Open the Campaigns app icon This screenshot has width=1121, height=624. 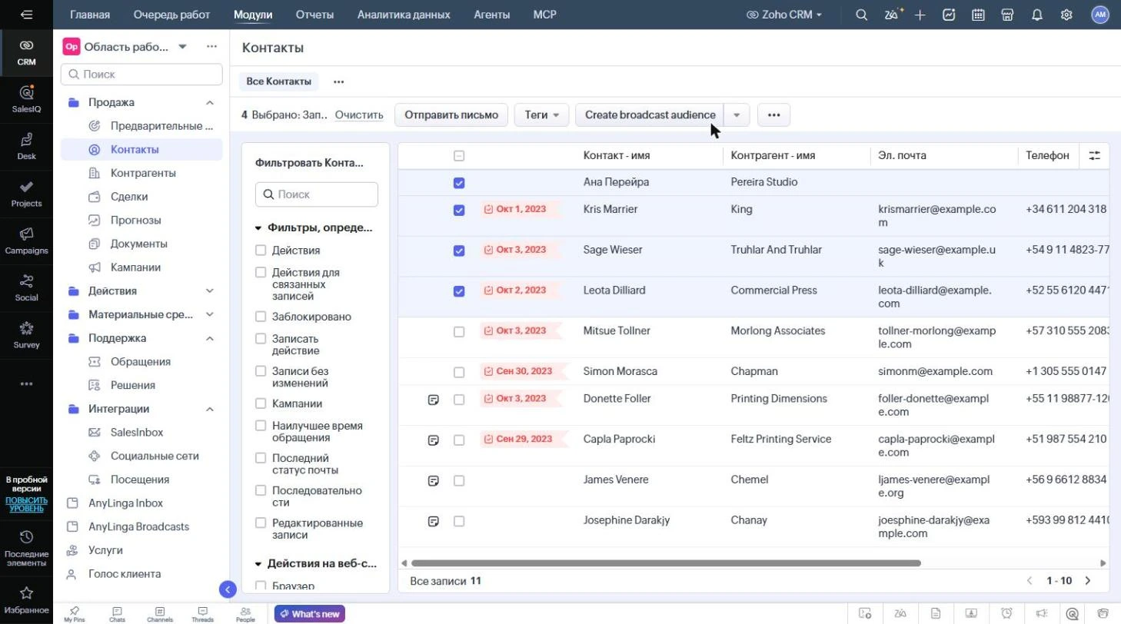tap(26, 241)
